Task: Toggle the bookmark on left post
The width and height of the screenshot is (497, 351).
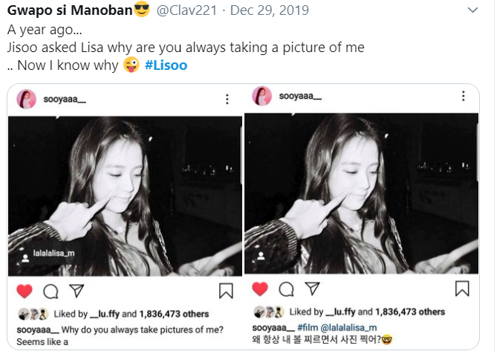Action: tap(226, 291)
